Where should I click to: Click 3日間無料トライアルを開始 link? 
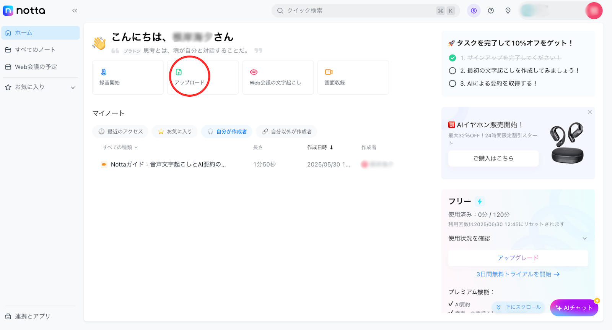[518, 274]
